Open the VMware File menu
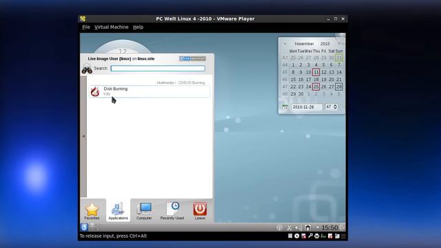 86,27
